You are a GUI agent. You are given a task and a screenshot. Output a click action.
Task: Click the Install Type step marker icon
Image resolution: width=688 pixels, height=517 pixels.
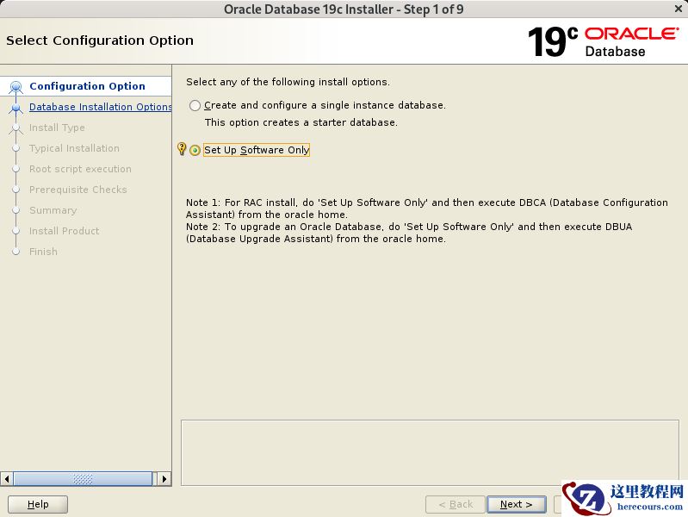15,128
